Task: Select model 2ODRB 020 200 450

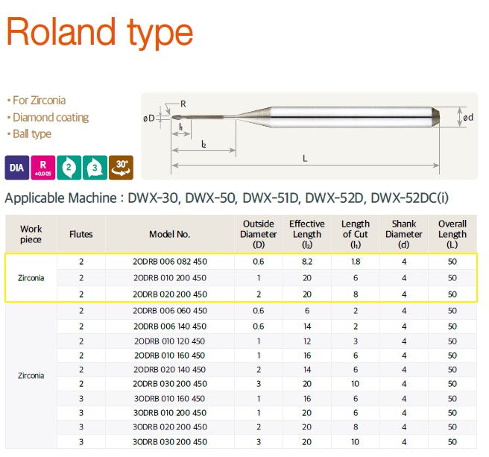Action: 170,294
